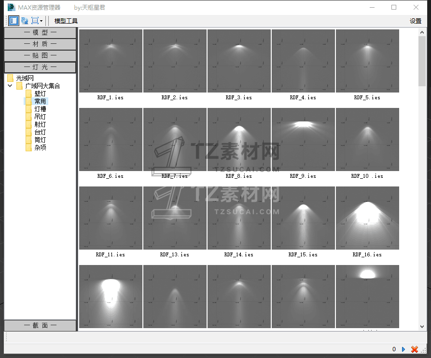Image resolution: width=431 pixels, height=358 pixels.
Task: Select the RDF_8.ies thumbnail
Action: pos(239,139)
